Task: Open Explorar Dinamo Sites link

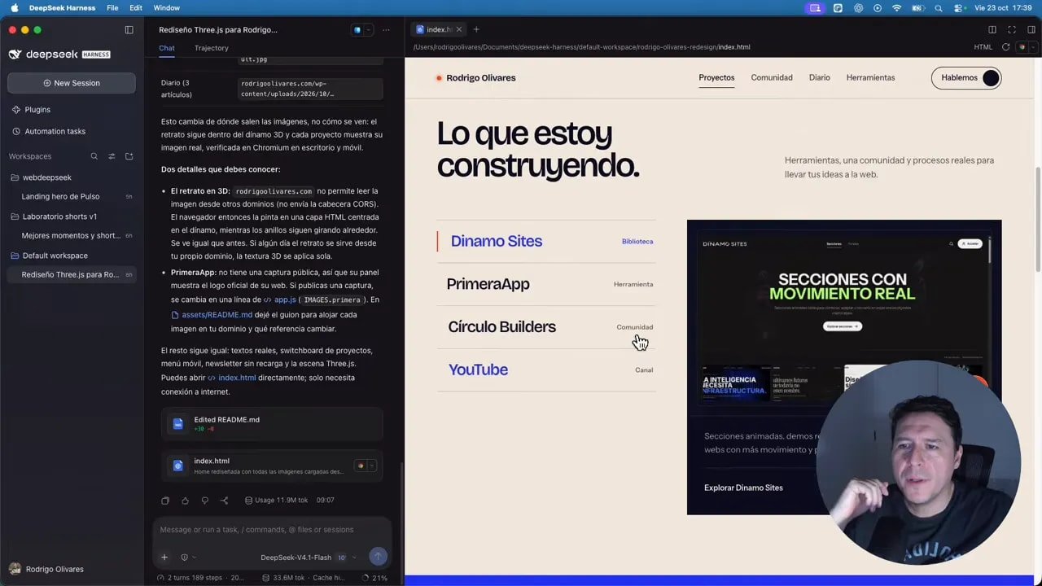Action: [743, 488]
